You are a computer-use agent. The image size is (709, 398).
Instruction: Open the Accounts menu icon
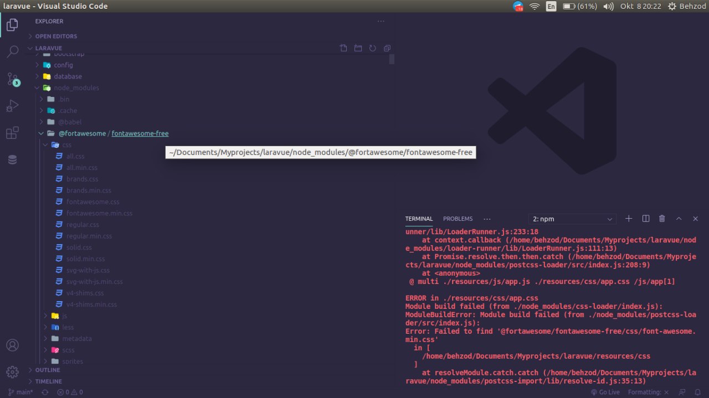click(x=12, y=345)
